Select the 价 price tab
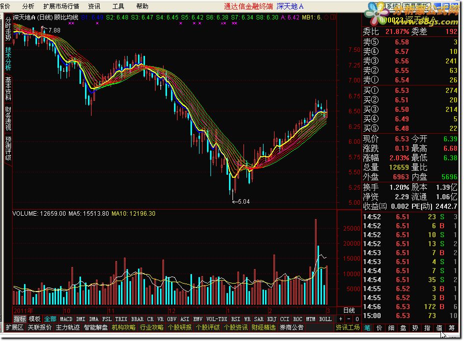 379,328
